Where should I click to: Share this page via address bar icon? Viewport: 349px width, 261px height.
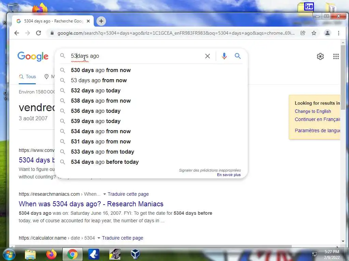click(303, 33)
